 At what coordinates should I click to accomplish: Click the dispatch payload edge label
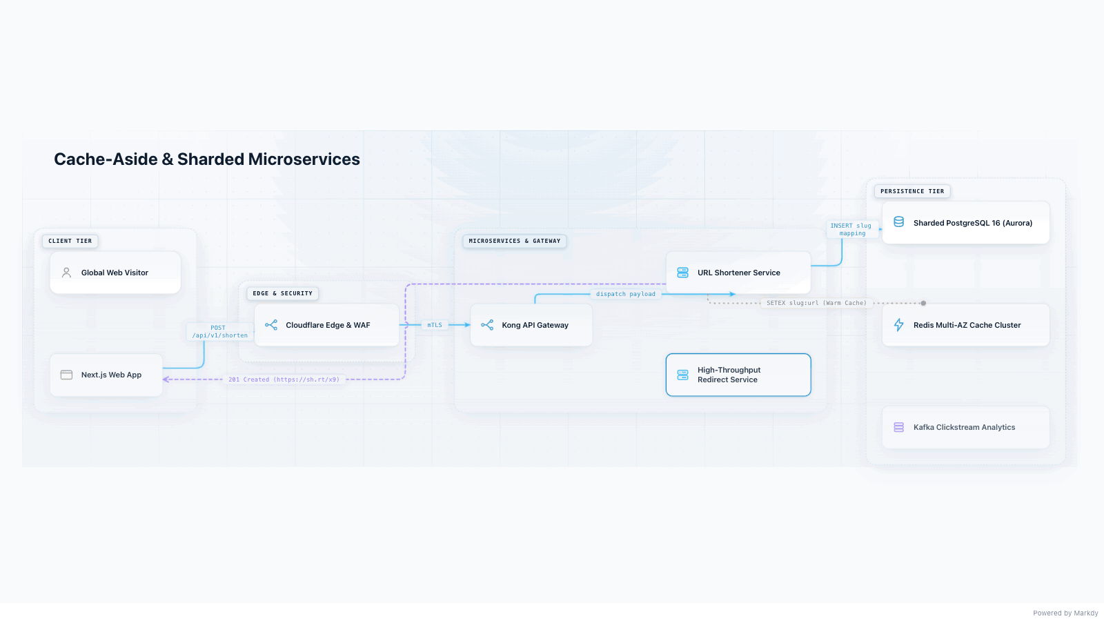[x=626, y=294]
